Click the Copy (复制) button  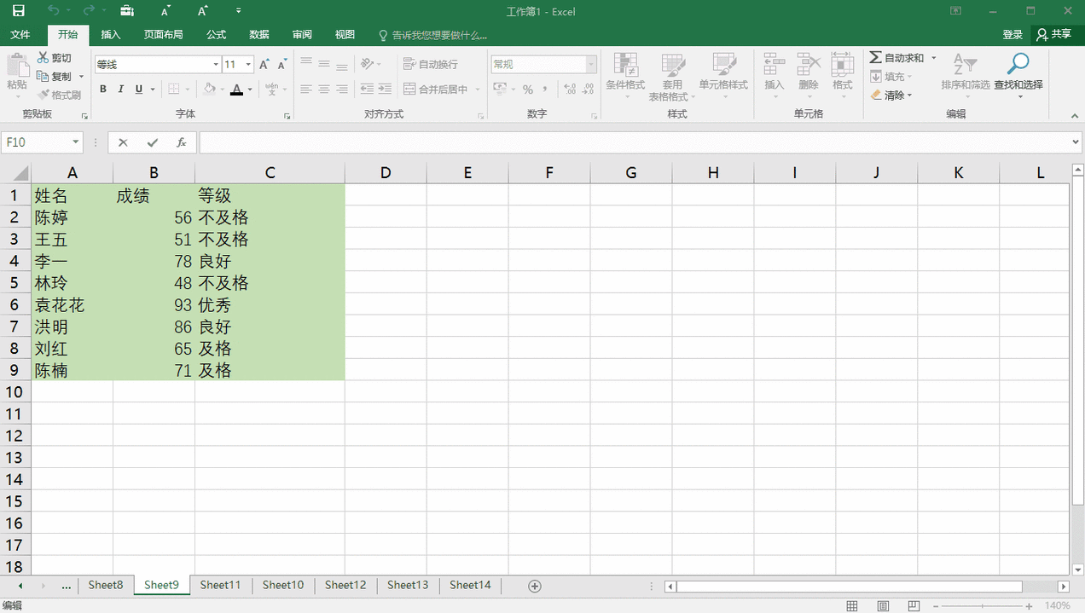[55, 77]
